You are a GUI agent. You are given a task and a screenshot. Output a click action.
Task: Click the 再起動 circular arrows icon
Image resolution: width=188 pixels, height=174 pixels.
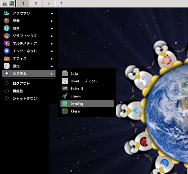point(7,91)
